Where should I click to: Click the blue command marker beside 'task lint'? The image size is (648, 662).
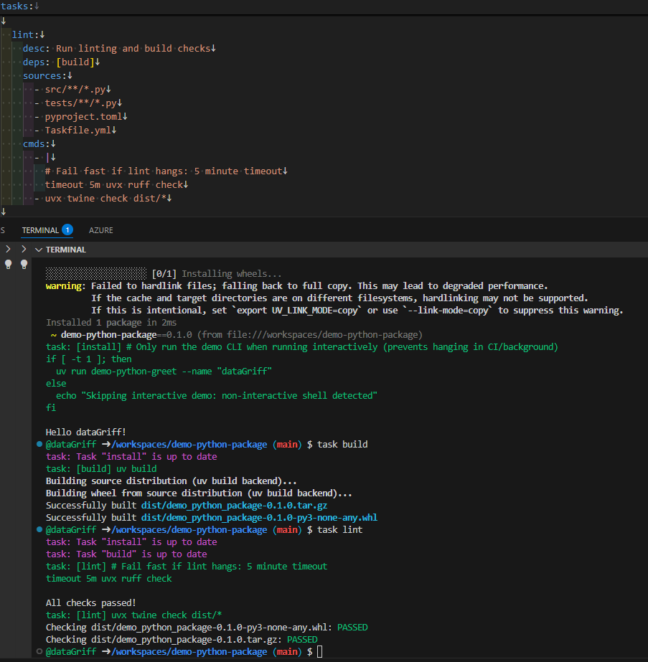(x=39, y=529)
